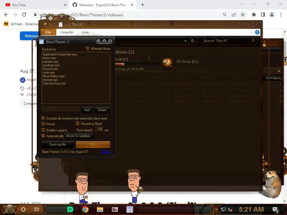Toggle Chrome side panel

[x=263, y=15]
